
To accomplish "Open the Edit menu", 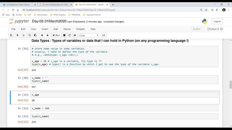I will [x=23, y=29].
